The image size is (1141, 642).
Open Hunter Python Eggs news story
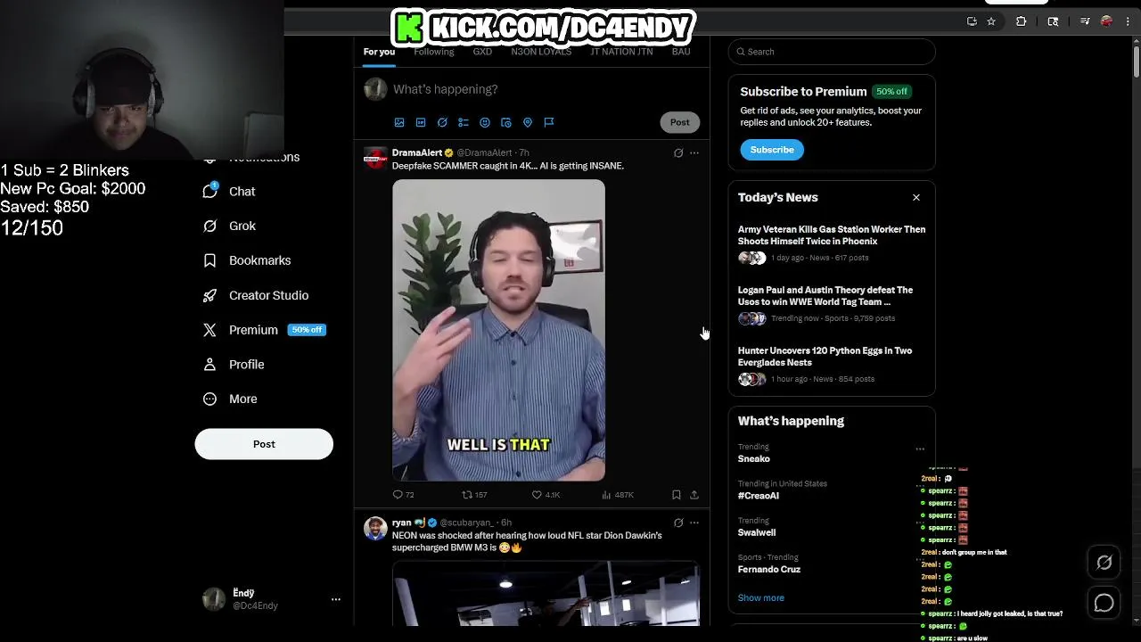click(832, 365)
